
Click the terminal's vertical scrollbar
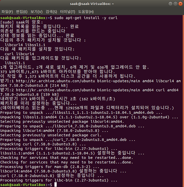[183, 101]
